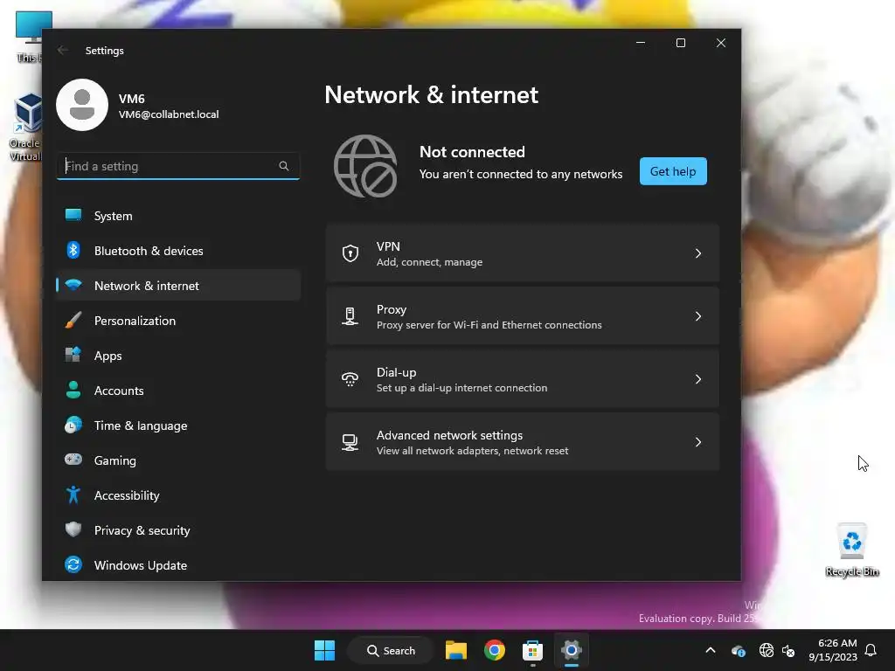Open the Proxy settings card

coord(523,316)
